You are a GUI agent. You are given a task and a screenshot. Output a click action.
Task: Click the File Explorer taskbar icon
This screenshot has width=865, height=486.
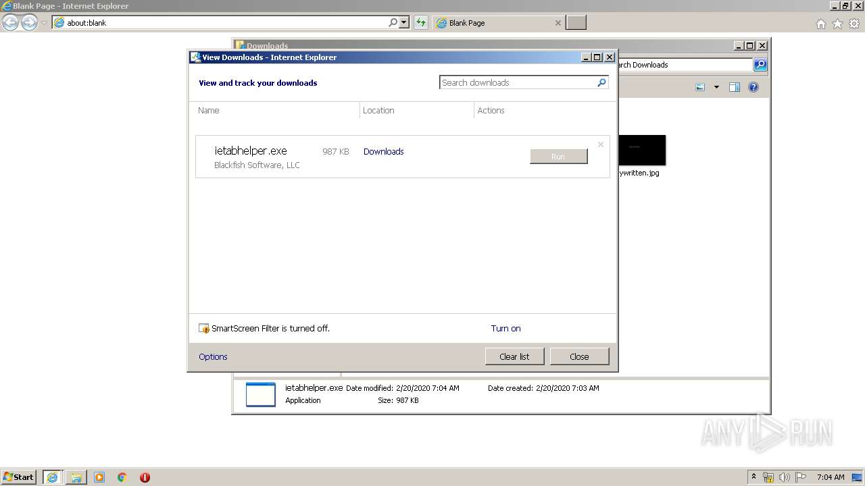[76, 477]
